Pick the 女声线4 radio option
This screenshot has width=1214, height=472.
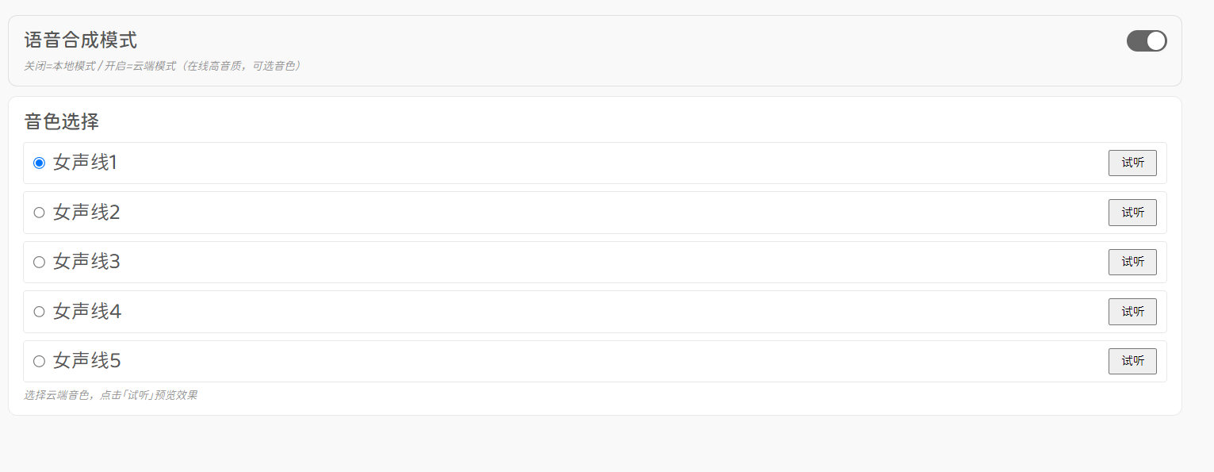pos(39,312)
